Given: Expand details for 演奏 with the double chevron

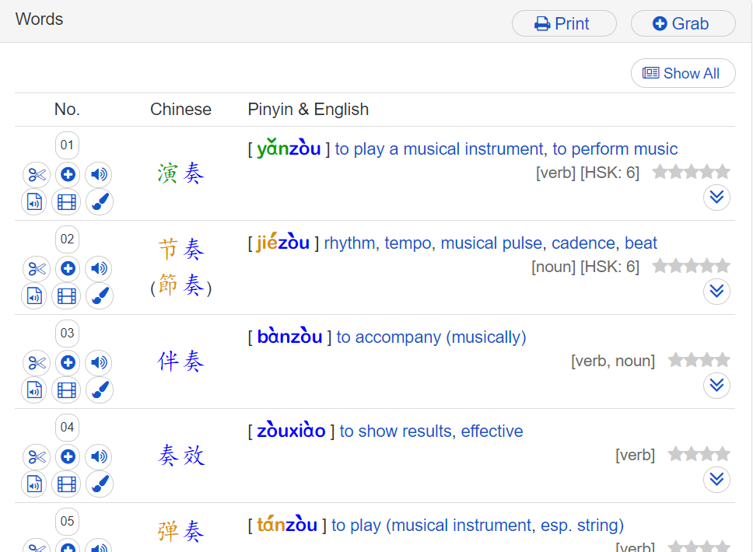Looking at the screenshot, I should (716, 197).
